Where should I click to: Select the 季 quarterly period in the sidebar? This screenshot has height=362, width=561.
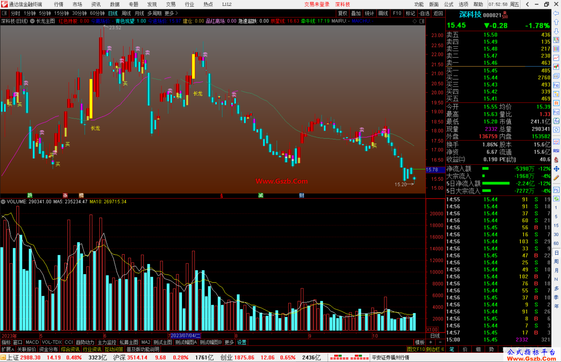(556, 297)
